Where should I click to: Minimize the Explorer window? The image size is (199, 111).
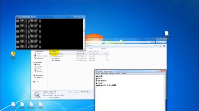point(158,39)
